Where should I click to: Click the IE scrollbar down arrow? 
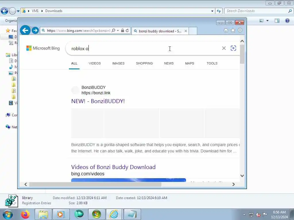242,176
